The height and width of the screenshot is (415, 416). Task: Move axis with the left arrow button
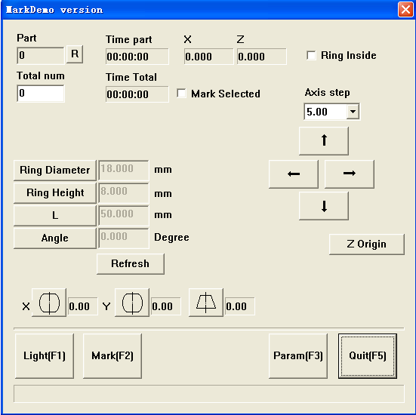click(x=294, y=174)
